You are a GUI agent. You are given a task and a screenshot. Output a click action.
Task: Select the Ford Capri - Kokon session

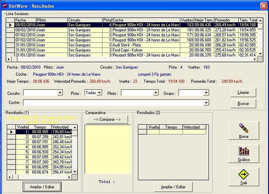[132, 50]
